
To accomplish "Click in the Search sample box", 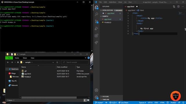I will coord(75,62).
